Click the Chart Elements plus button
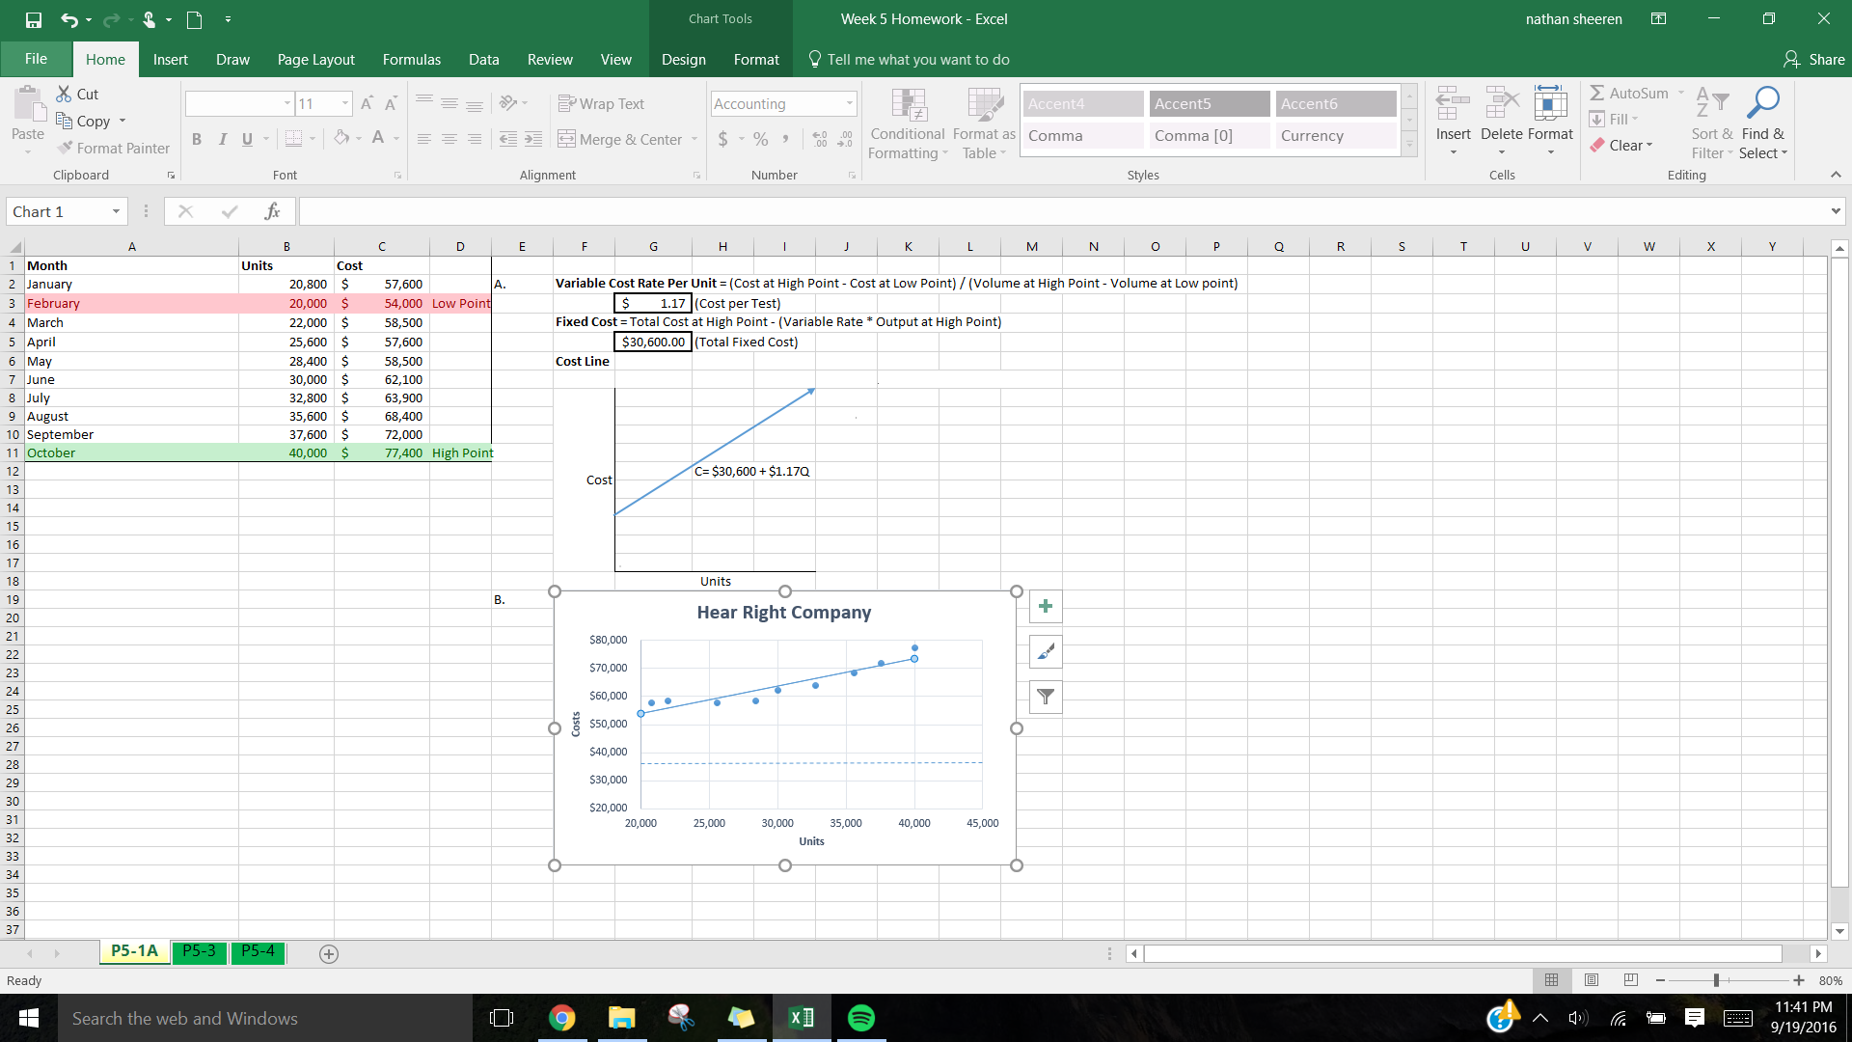Screen dimensions: 1852x1042 (1046, 606)
